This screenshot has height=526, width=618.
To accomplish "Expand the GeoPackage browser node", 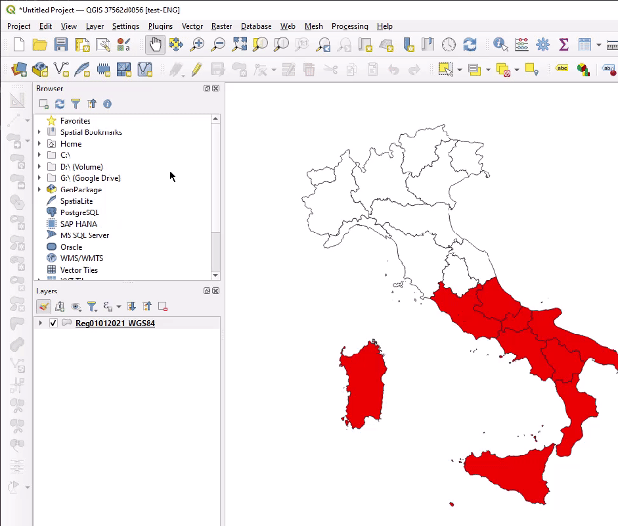I will [39, 189].
